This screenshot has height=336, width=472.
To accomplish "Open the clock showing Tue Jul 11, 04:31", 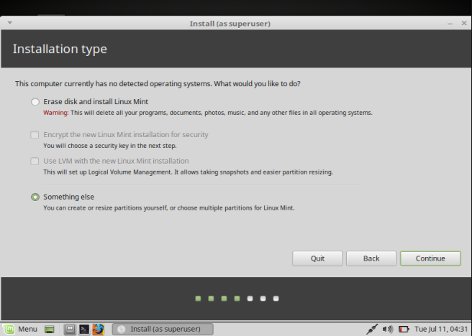I will 441,329.
